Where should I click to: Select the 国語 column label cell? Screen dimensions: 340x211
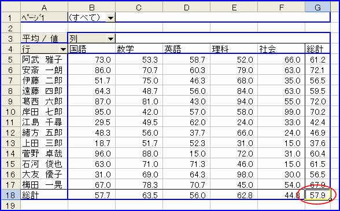point(91,49)
